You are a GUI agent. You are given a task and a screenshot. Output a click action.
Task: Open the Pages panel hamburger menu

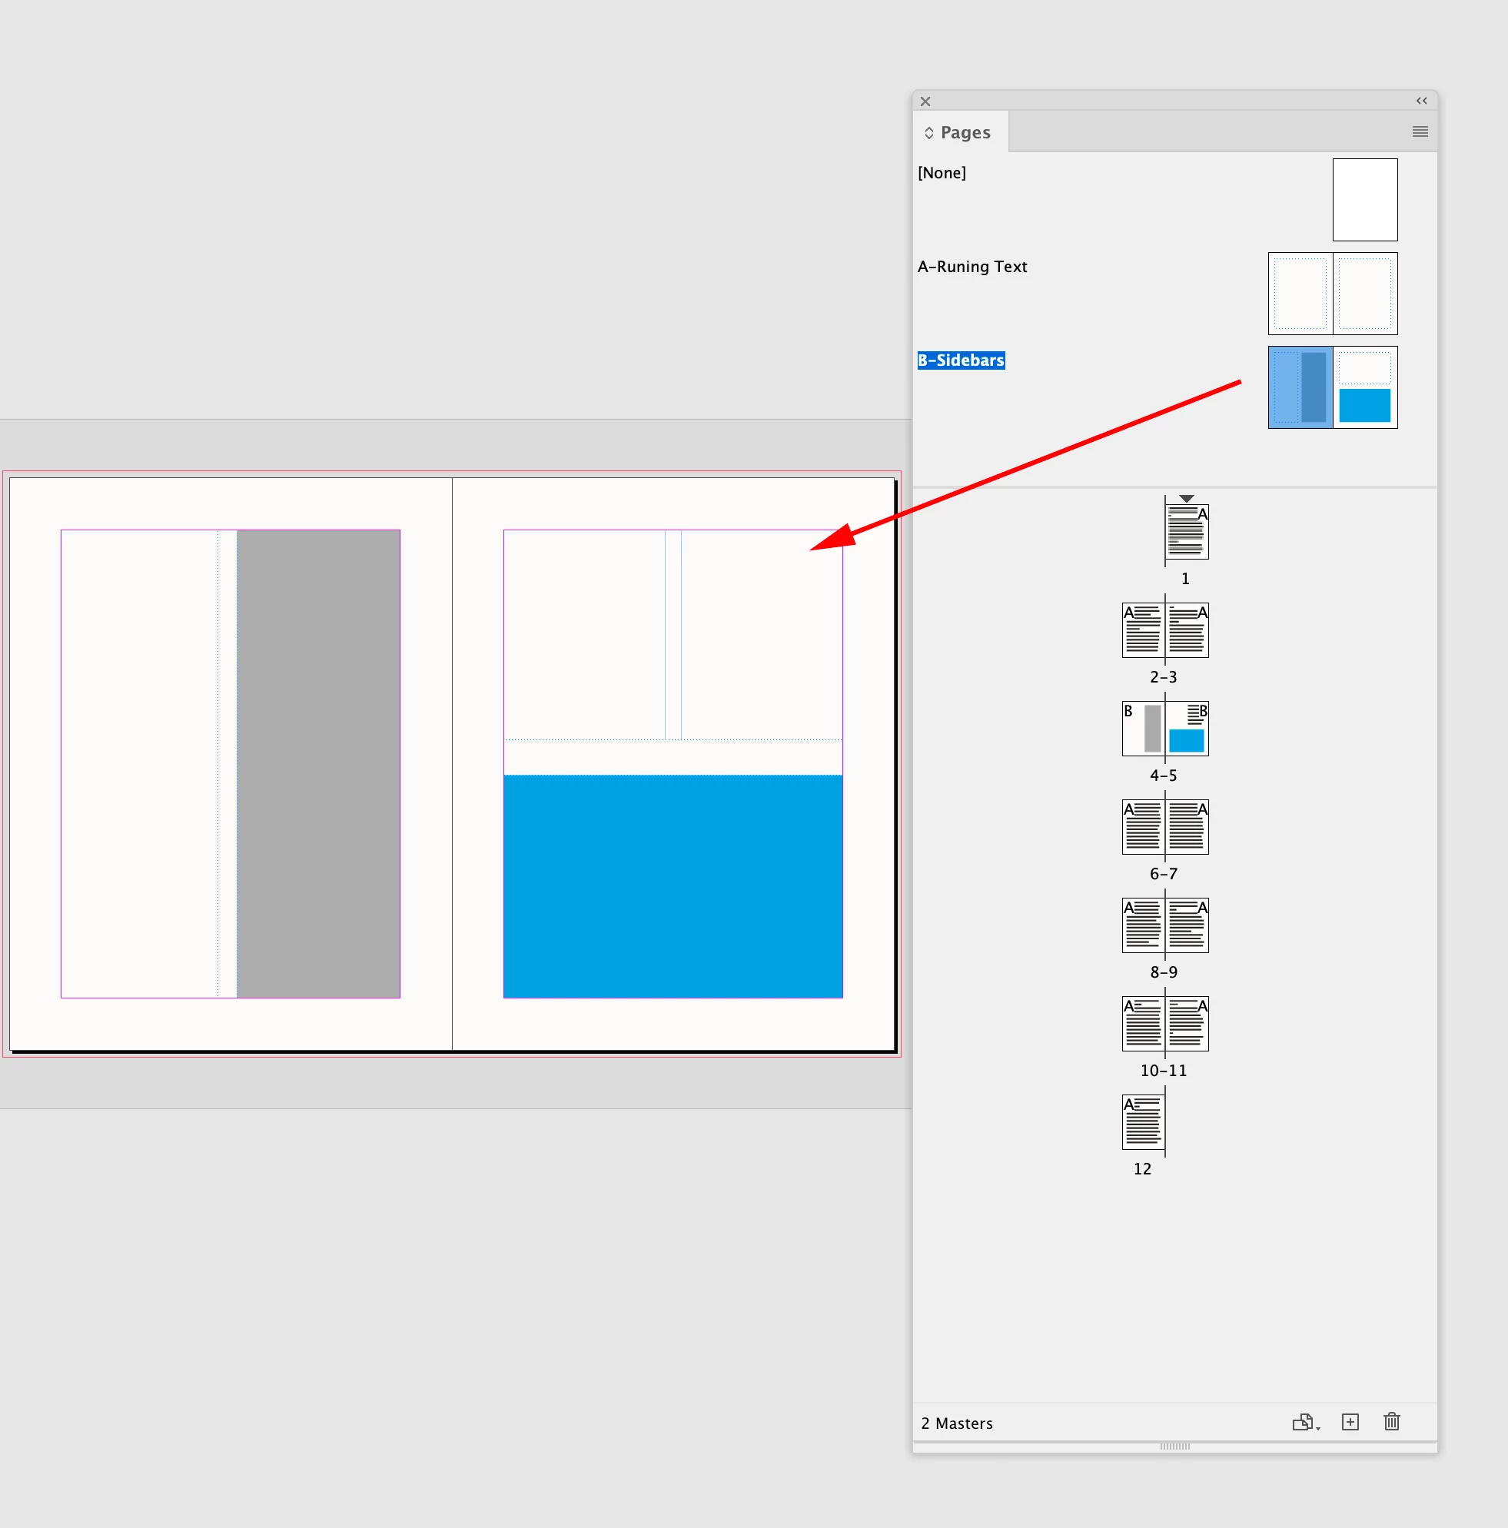pyautogui.click(x=1420, y=132)
